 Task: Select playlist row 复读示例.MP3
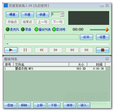tap(55, 69)
